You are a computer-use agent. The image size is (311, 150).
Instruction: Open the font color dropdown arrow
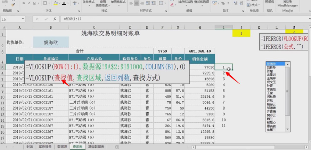click(x=68, y=3)
